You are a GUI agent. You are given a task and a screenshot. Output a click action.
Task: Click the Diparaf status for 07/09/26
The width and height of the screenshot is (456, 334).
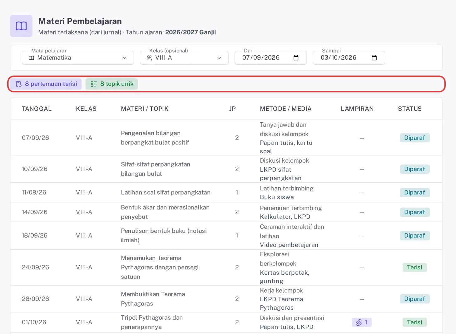tap(414, 138)
